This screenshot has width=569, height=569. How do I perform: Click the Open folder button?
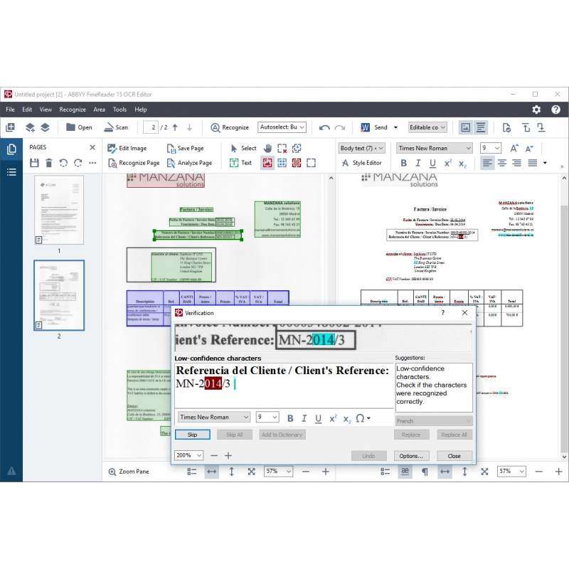(79, 127)
